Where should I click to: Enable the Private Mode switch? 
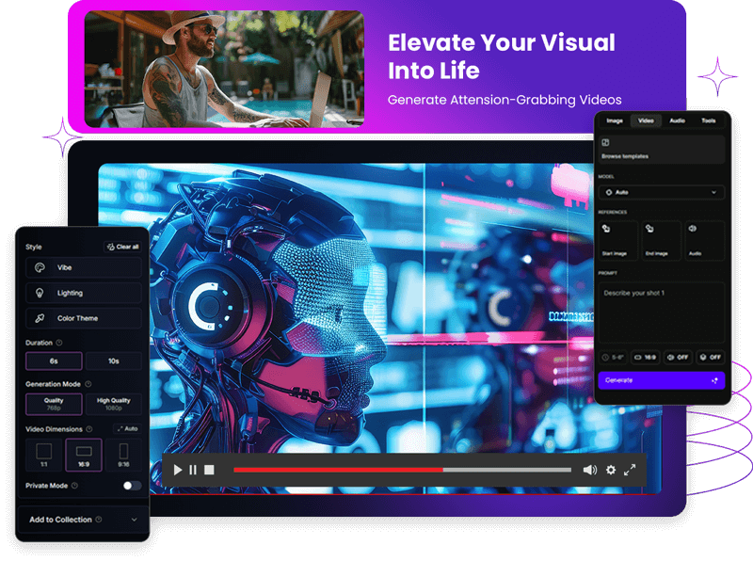pos(132,486)
